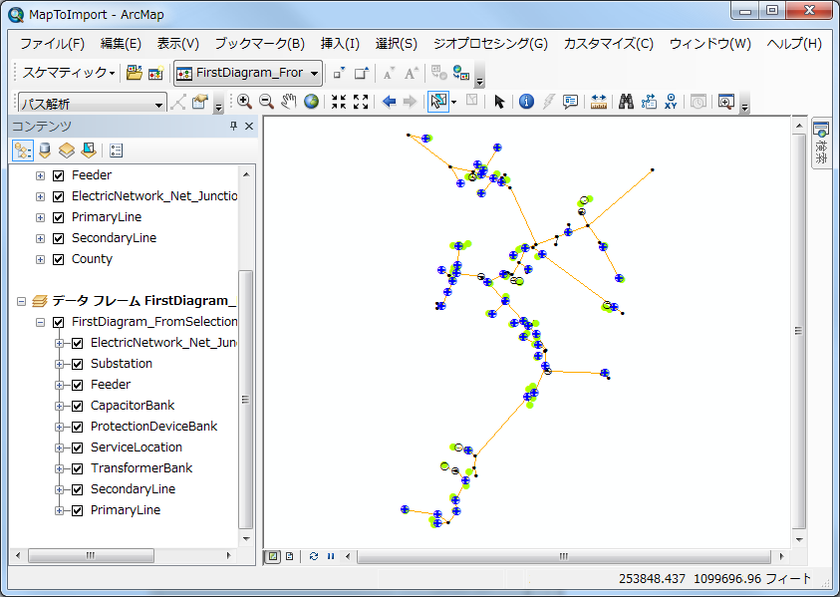Image resolution: width=840 pixels, height=597 pixels.
Task: Open the 検索 side panel tab
Action: 822,145
